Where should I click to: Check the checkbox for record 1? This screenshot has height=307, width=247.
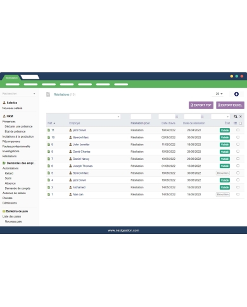point(237,194)
